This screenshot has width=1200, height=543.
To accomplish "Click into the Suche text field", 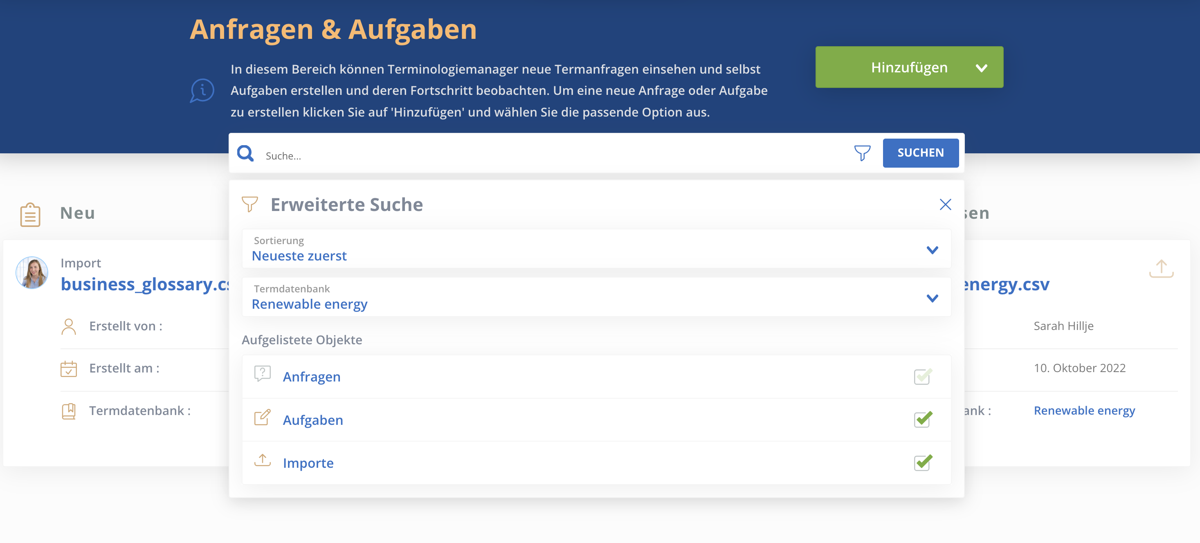I will [554, 155].
